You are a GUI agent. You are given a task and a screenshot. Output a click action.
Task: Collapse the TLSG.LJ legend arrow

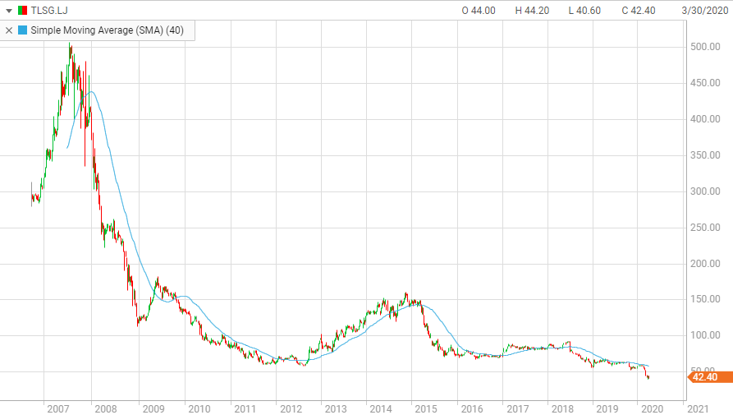(x=9, y=11)
